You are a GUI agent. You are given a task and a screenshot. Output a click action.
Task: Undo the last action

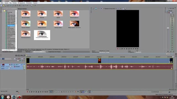(23, 5)
